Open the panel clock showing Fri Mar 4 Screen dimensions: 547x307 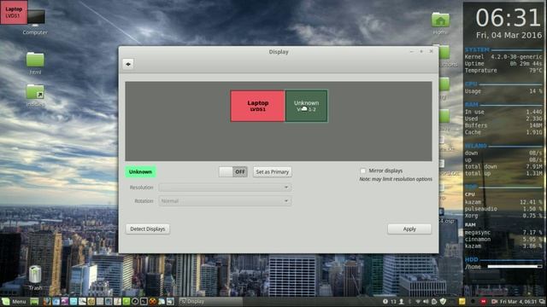[519, 301]
